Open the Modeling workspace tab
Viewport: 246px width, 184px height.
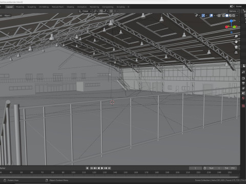click(20, 7)
